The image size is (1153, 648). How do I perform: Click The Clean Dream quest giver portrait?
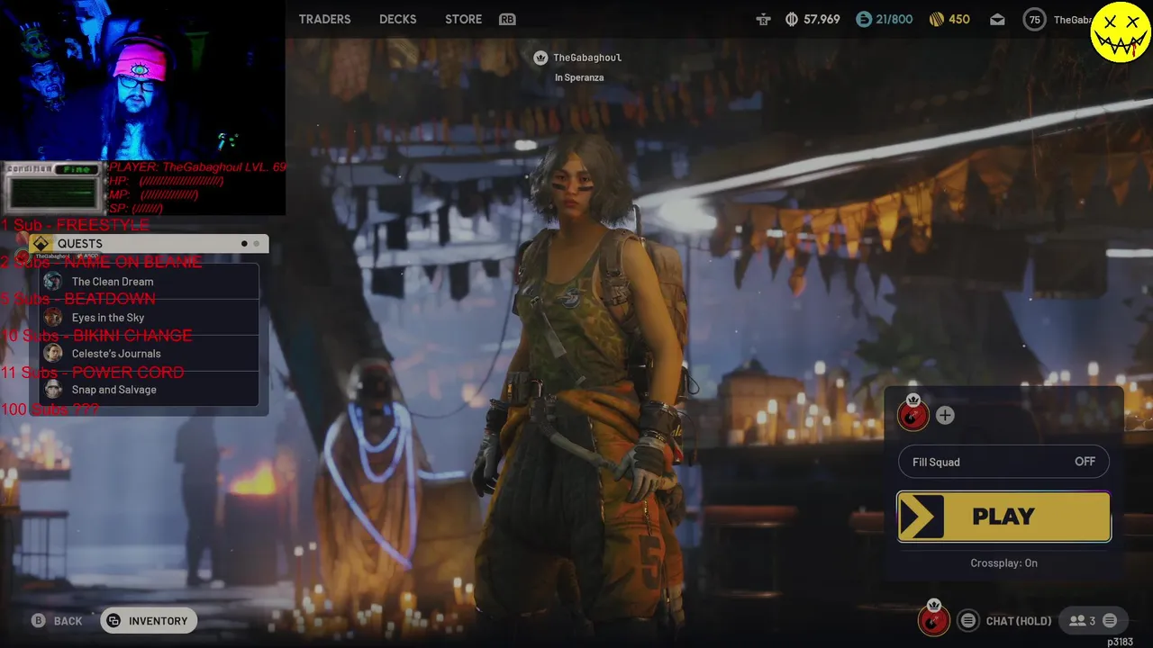[x=53, y=282]
